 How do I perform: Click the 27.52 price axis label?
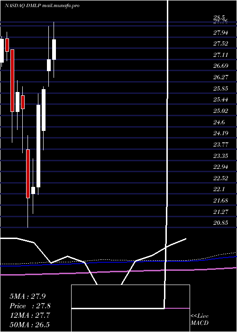220,44
